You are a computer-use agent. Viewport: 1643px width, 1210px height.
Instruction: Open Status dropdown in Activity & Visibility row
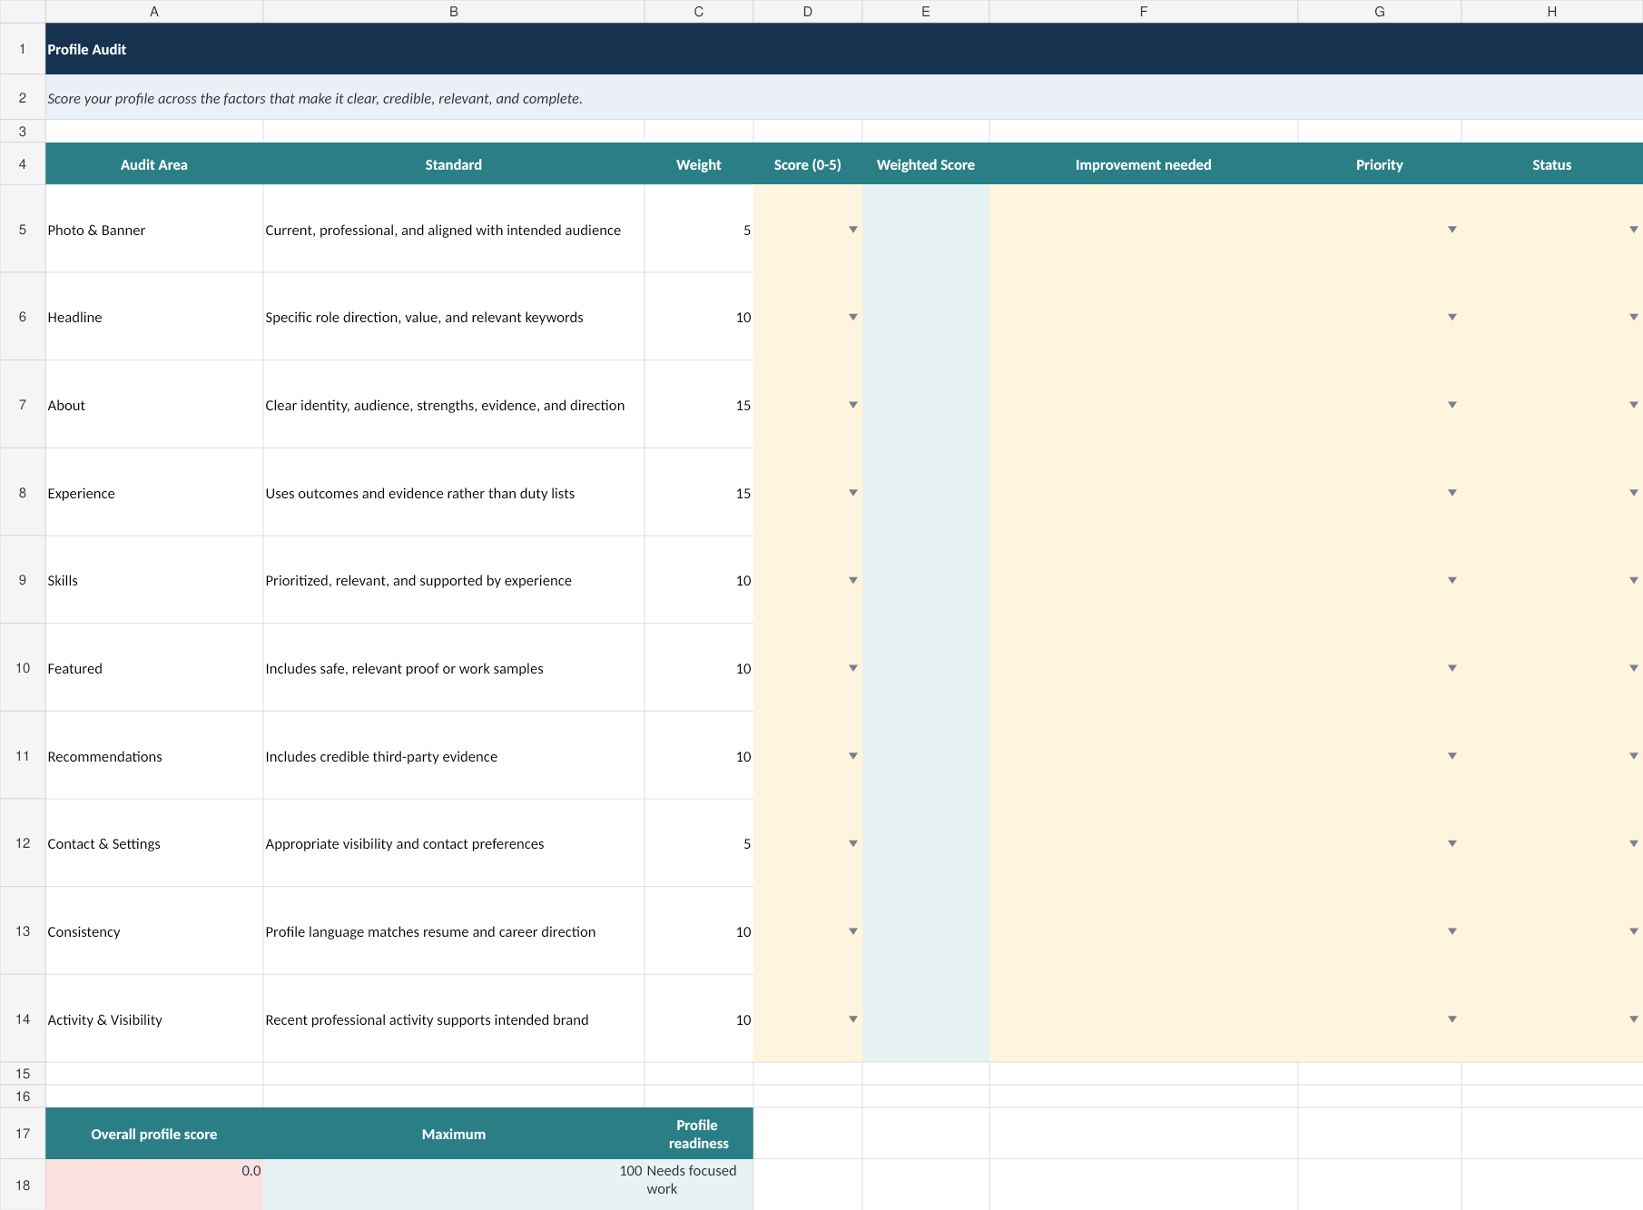pos(1634,1019)
